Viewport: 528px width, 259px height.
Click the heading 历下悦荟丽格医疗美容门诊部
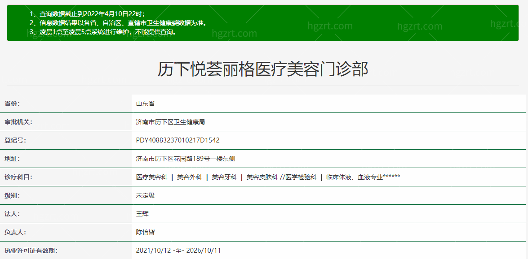click(263, 69)
